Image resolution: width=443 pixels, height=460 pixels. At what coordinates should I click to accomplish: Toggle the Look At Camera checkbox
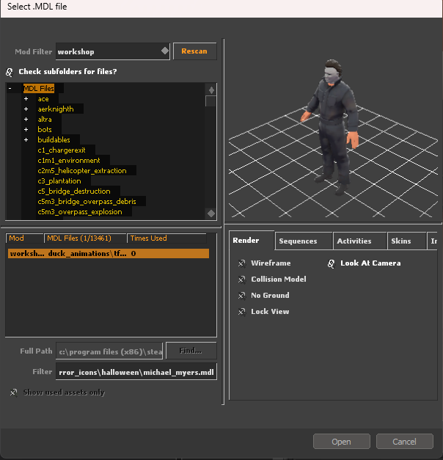[331, 263]
